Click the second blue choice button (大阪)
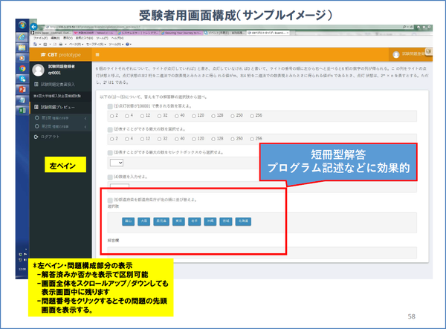The width and height of the screenshot is (446, 329). tap(143, 221)
